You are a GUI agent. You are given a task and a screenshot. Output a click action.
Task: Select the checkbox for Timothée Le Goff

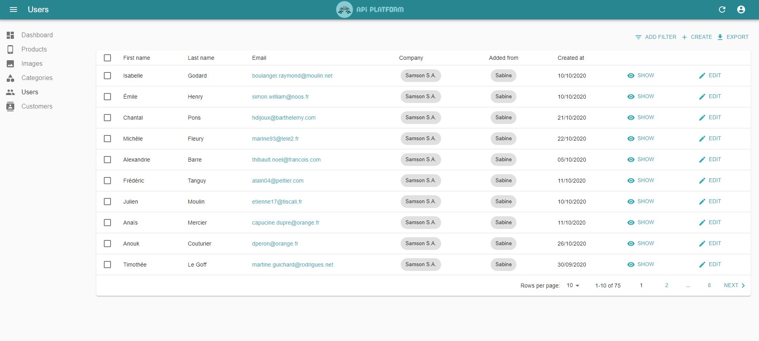point(107,265)
